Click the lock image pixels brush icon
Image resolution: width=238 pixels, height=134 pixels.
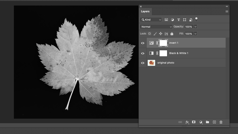155,34
